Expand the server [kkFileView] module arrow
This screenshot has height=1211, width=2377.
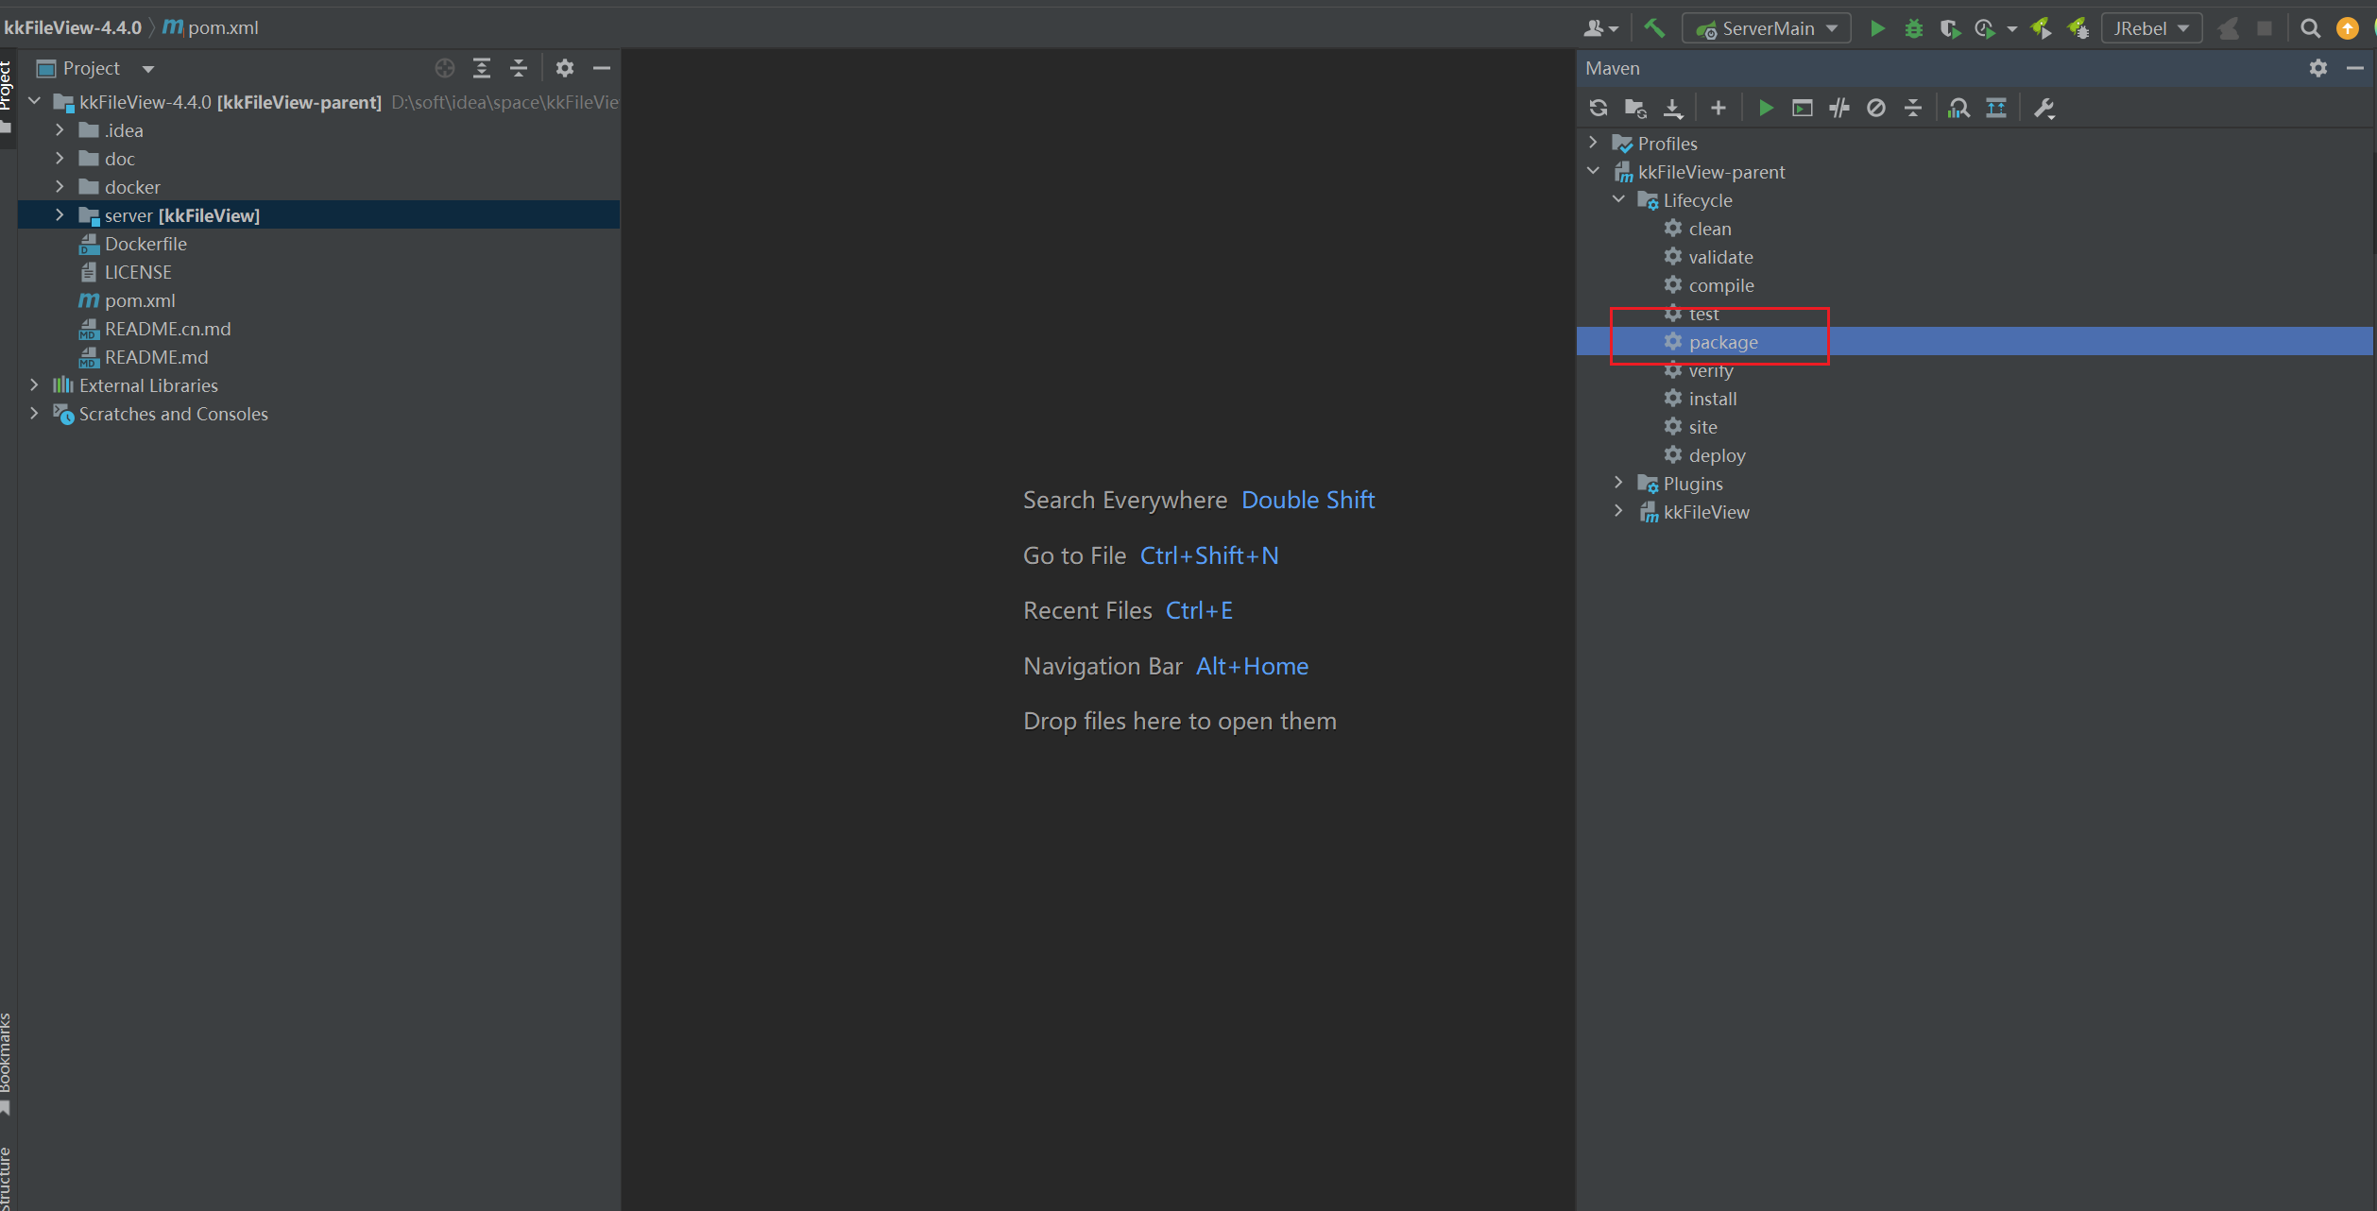tap(60, 215)
